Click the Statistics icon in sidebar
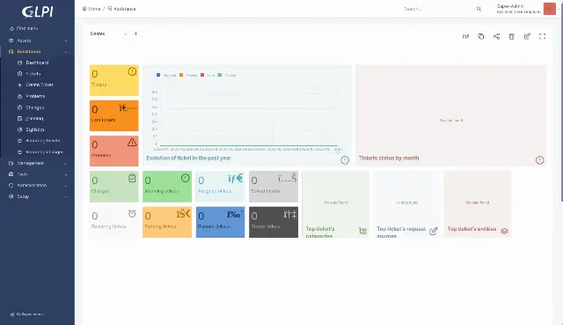Viewport: 563px width, 325px height. (x=20, y=129)
